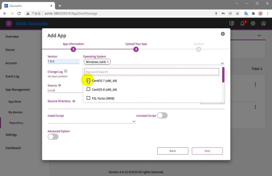The width and height of the screenshot is (272, 176).
Task: Open browser extensions puzzle icon
Action: coord(253,14)
